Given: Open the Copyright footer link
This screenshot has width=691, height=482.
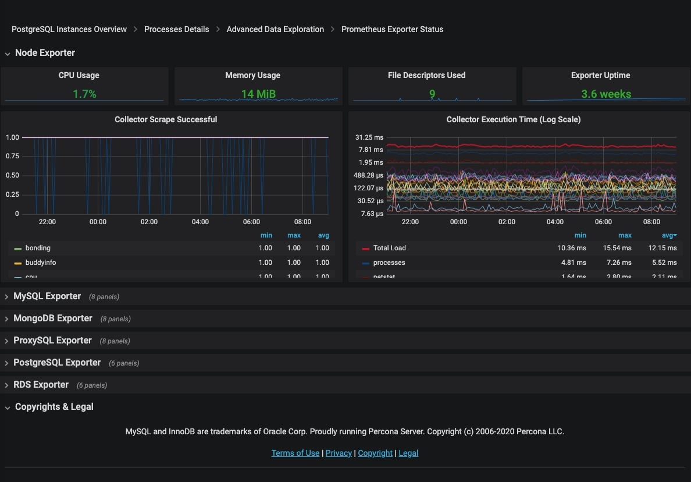Looking at the screenshot, I should pos(375,453).
